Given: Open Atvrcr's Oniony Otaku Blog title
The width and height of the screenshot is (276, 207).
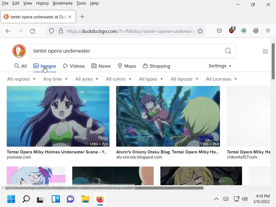Looking at the screenshot, I should (x=168, y=152).
